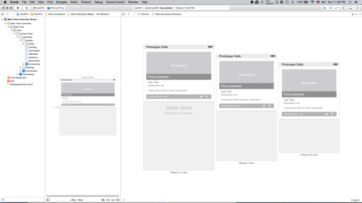Image resolution: width=362 pixels, height=203 pixels.
Task: Collapse the Table View node
Action: pyautogui.click(x=8, y=27)
